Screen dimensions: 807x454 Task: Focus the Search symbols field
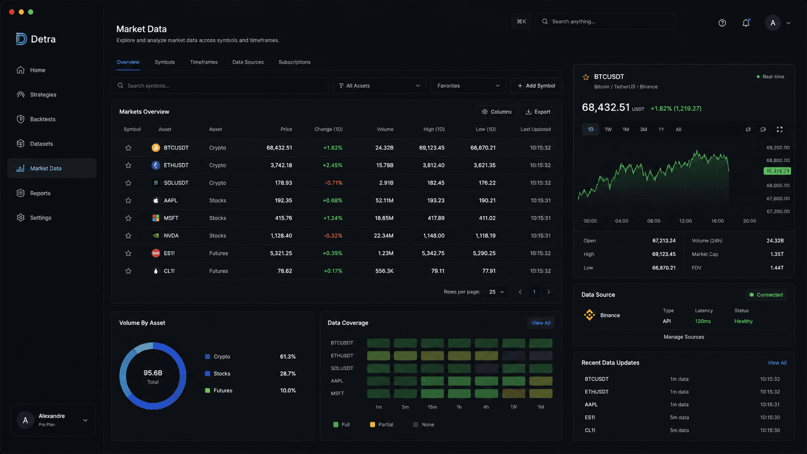coord(220,85)
